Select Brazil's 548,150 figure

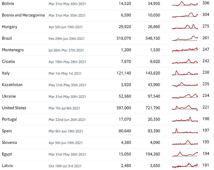click(153, 38)
